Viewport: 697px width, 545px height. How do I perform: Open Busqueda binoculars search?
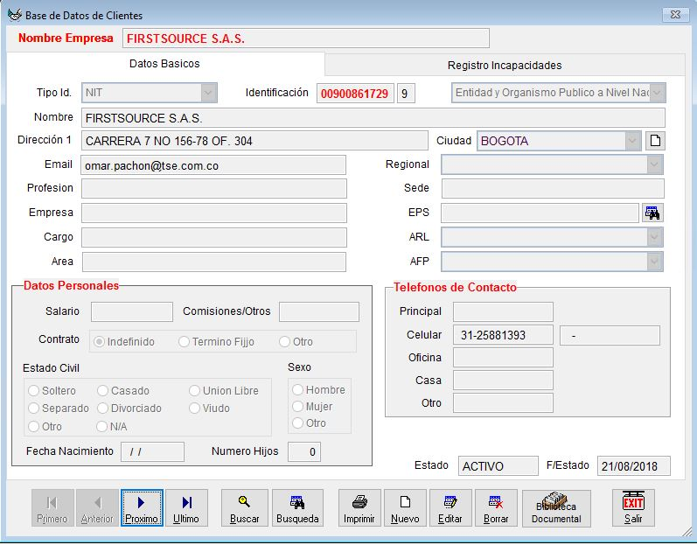coord(297,508)
